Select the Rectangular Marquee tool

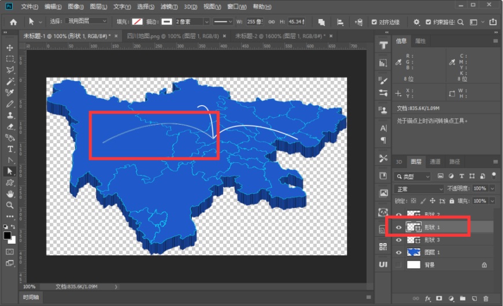pyautogui.click(x=10, y=59)
